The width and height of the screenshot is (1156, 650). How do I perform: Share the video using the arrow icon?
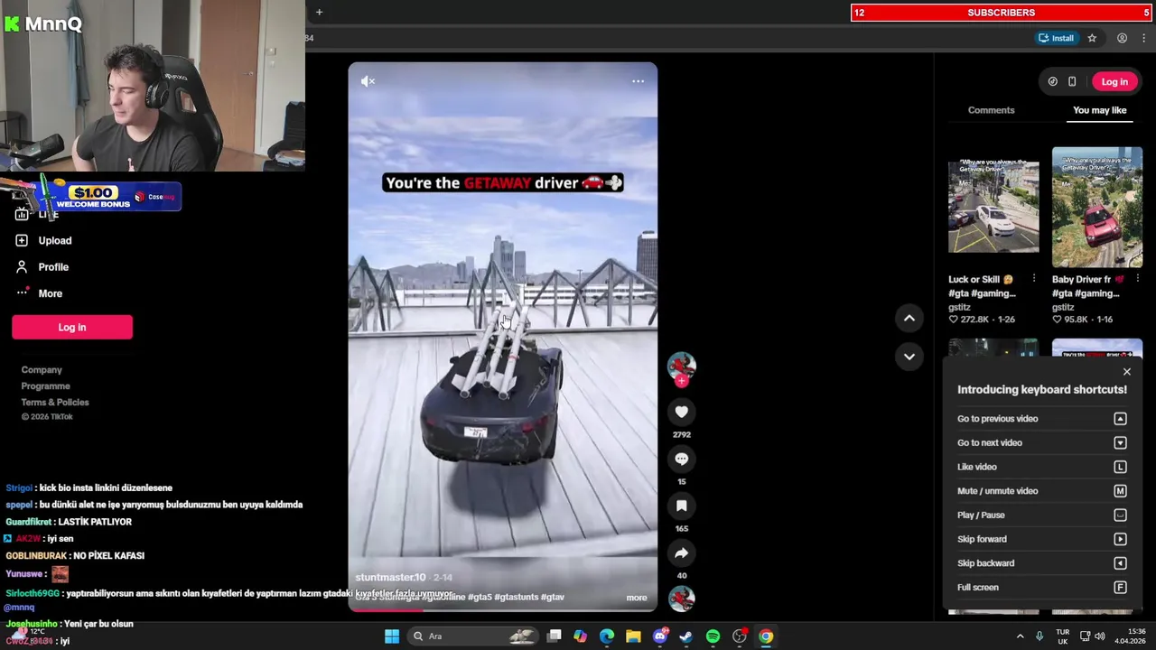point(682,552)
